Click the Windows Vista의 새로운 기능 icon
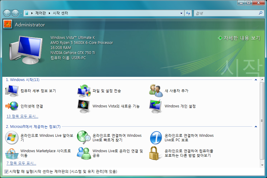267x178 pixels. pyautogui.click(x=84, y=106)
